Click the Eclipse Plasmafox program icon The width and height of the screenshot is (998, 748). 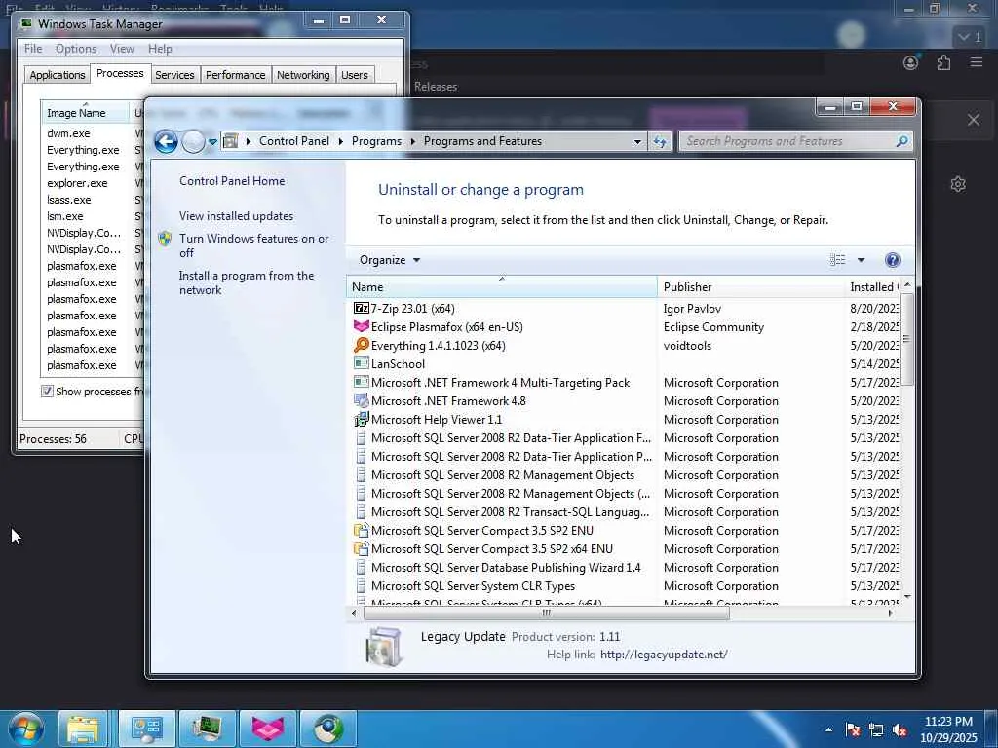click(361, 327)
